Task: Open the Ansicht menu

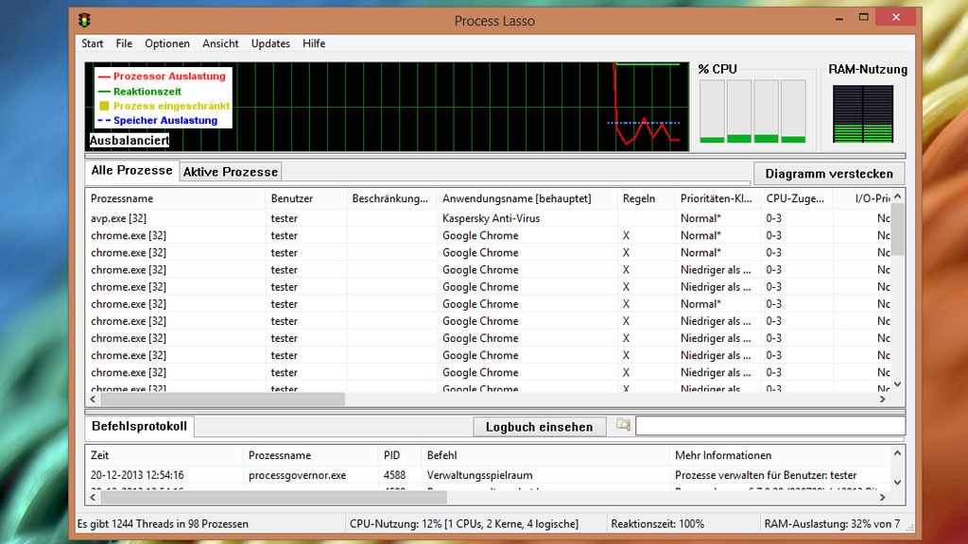Action: click(x=220, y=43)
